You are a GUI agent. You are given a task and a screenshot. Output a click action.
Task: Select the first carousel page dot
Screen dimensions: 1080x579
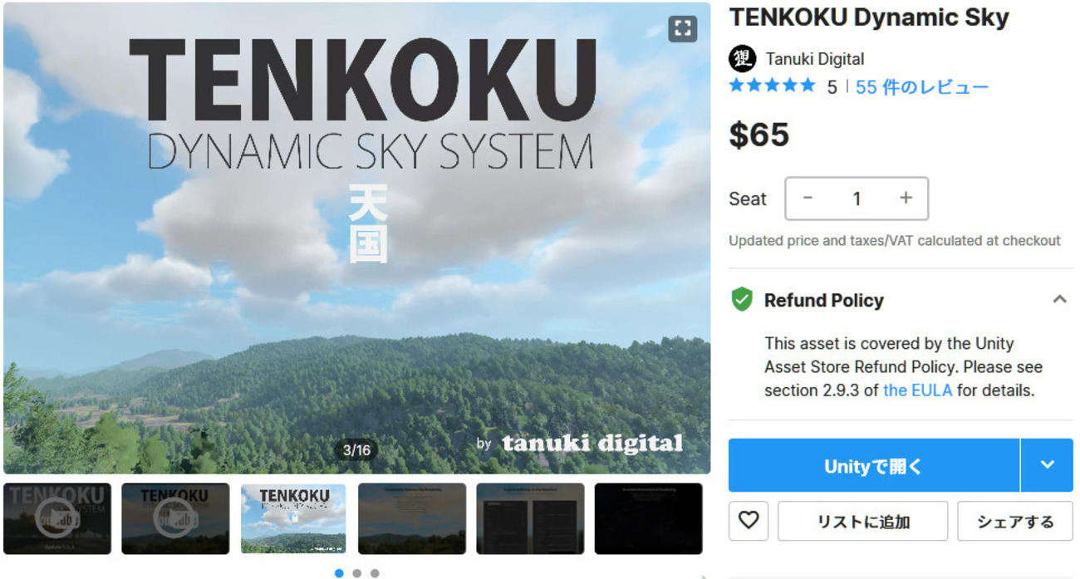point(339,573)
